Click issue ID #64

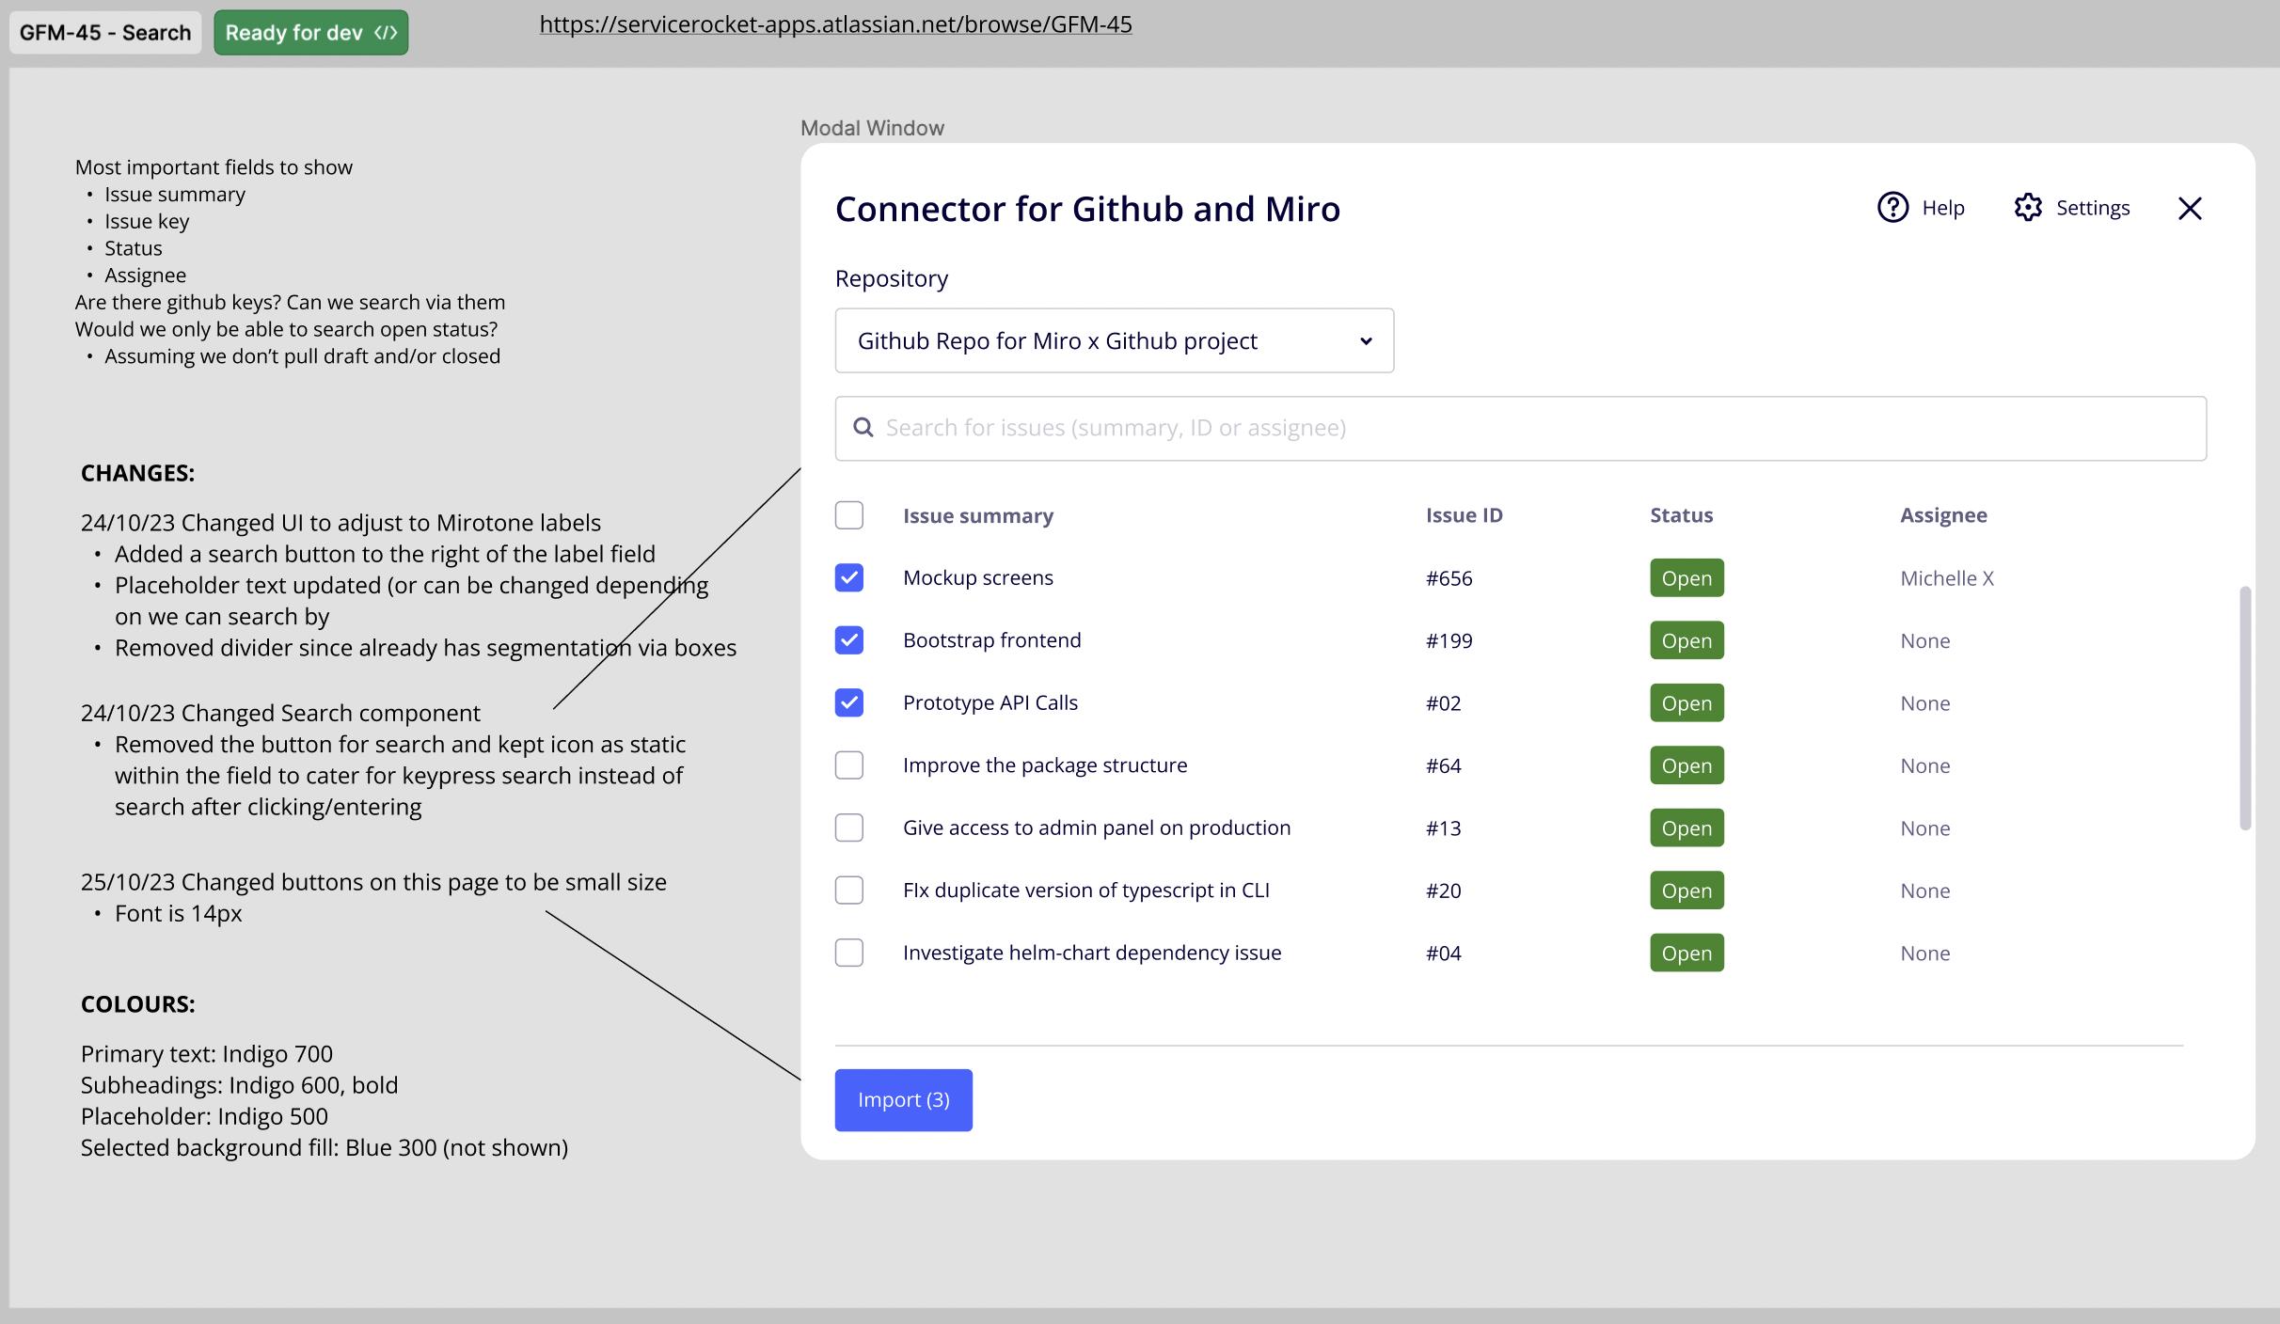point(1444,765)
